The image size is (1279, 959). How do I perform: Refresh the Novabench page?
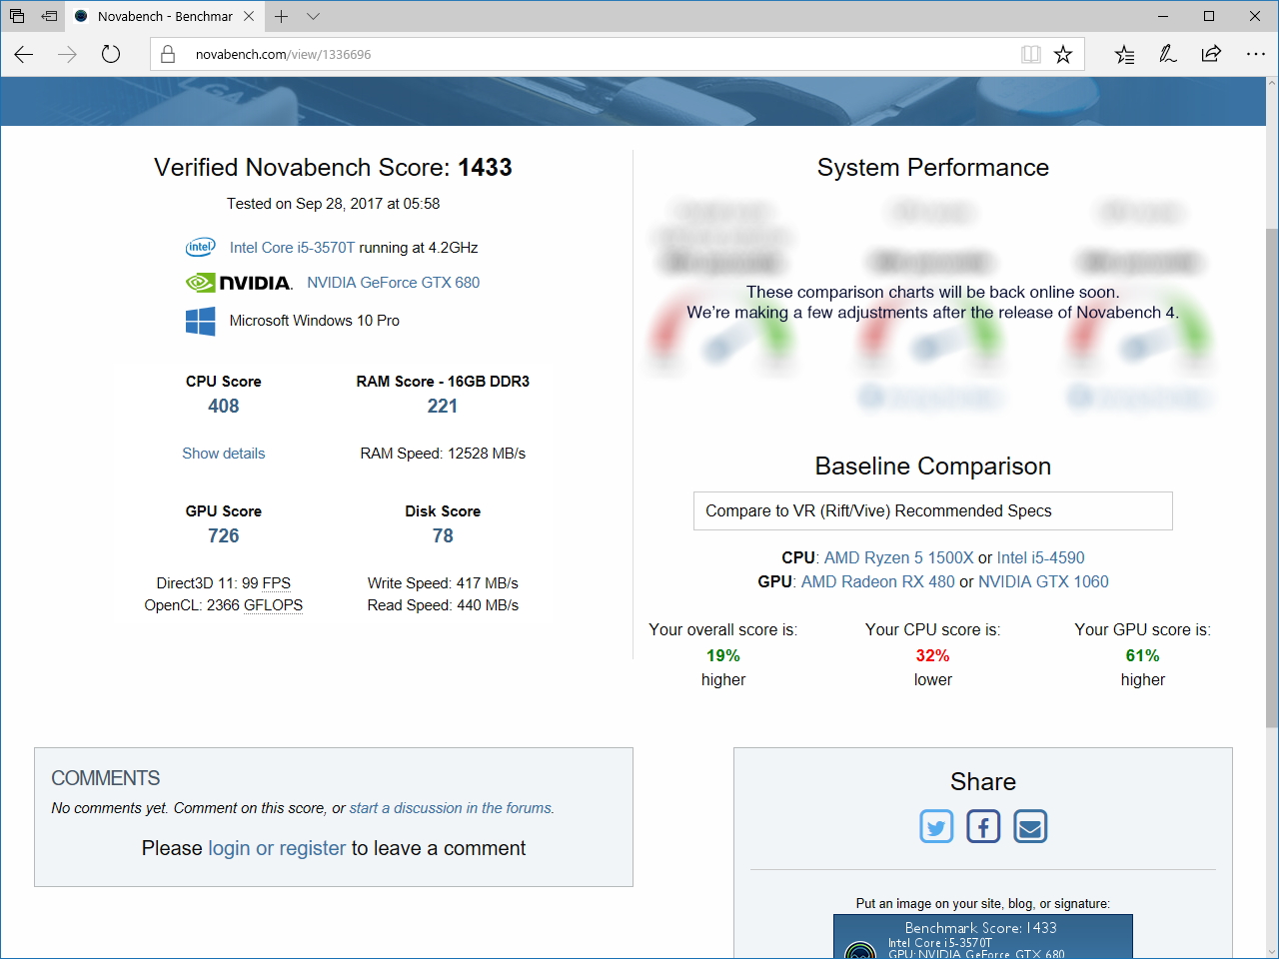[111, 55]
